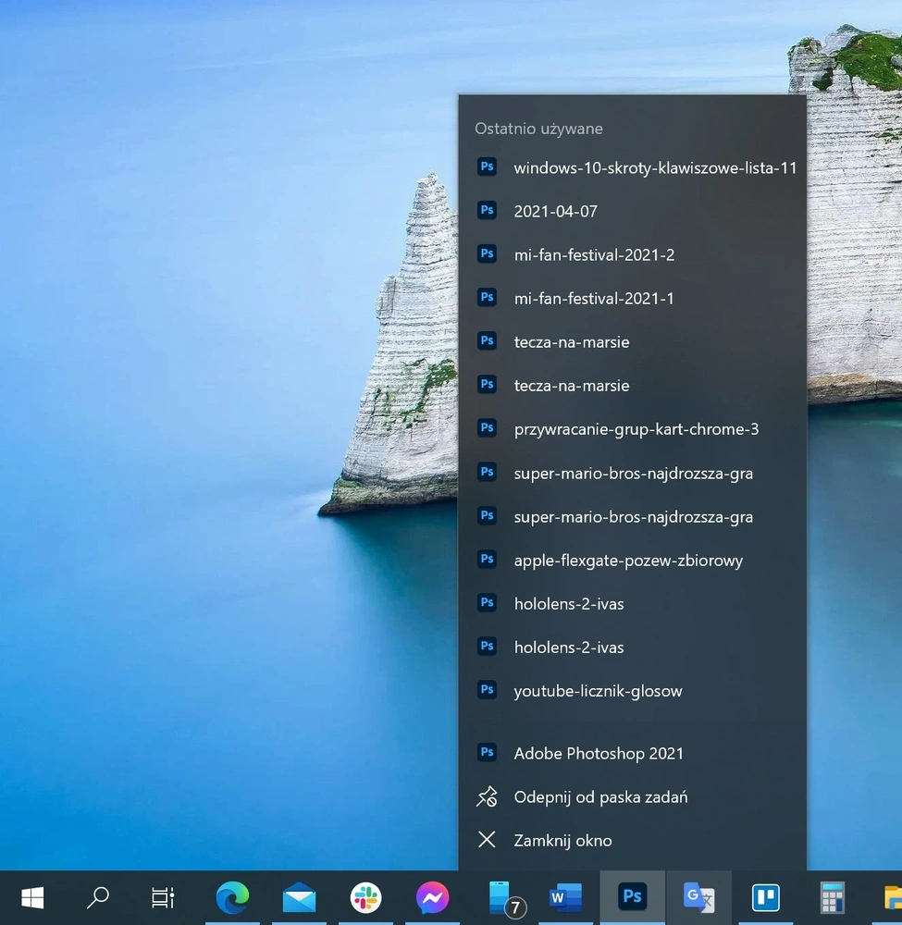Switch to Microsoft Word on taskbar
This screenshot has height=925, width=902.
coord(566,898)
